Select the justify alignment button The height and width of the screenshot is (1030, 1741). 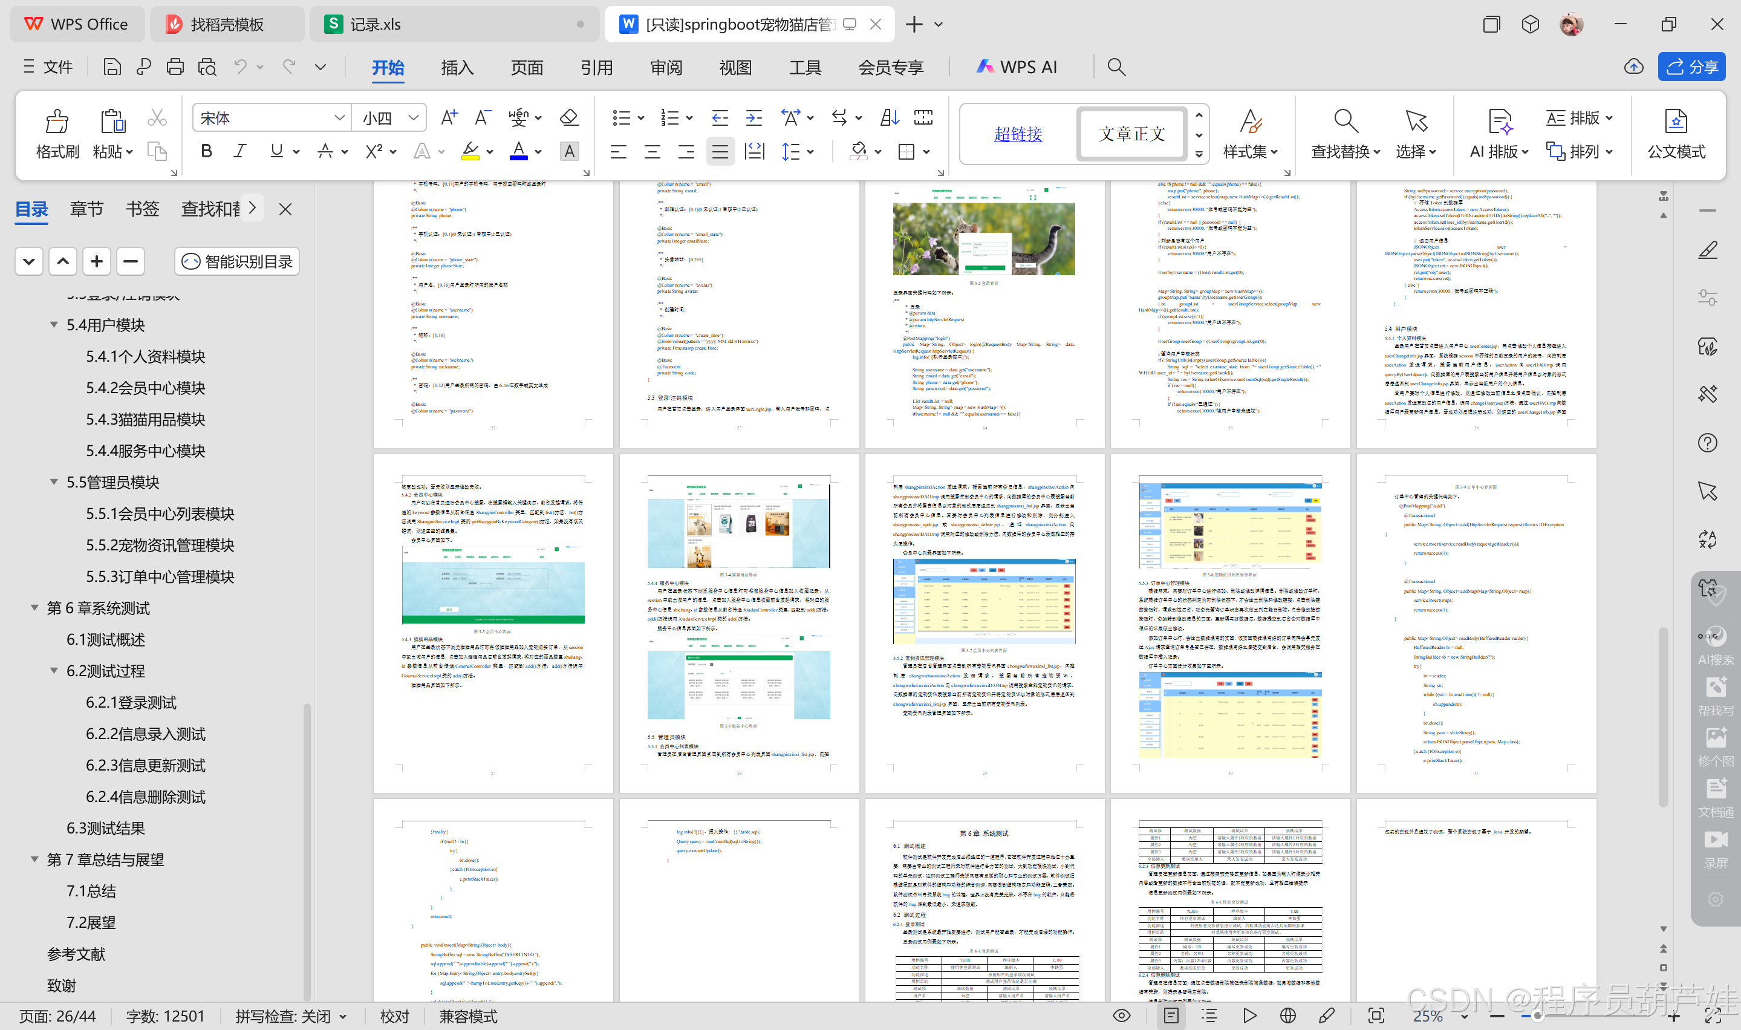[x=720, y=151]
